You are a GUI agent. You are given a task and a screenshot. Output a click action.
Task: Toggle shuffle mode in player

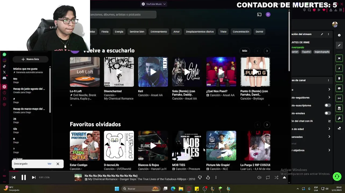(276, 177)
